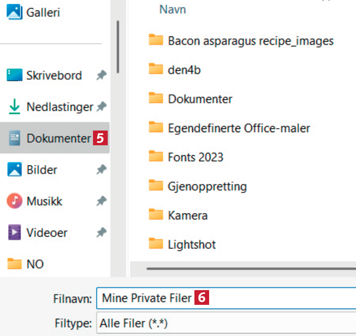This screenshot has height=336, width=356.
Task: Select the Egendefinerte Office-maler folder
Action: coord(239,127)
